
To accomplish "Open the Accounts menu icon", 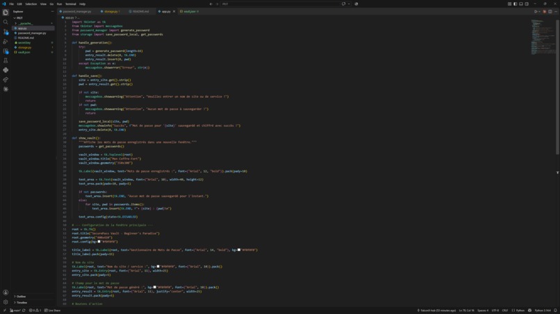I will point(6,293).
